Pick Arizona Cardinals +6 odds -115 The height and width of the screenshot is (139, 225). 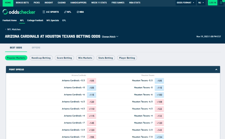tap(91, 95)
